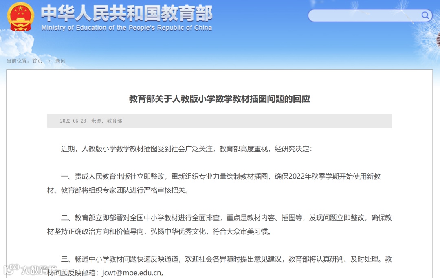This screenshot has width=440, height=278.
Task: Click the line starting 三、畅通中小学教材问题
Action: coord(226,259)
